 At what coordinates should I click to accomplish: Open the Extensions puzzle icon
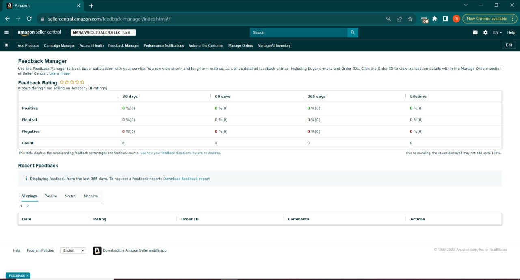(435, 19)
